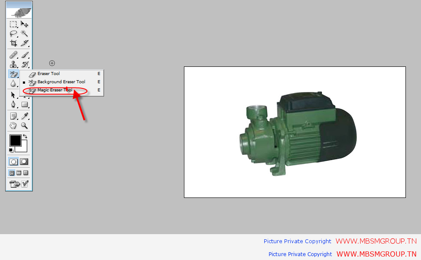Select the Magic Wand tool

coord(25,34)
